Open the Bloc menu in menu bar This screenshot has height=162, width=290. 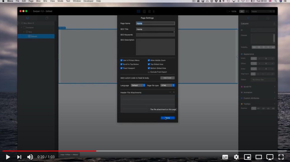(38, 1)
